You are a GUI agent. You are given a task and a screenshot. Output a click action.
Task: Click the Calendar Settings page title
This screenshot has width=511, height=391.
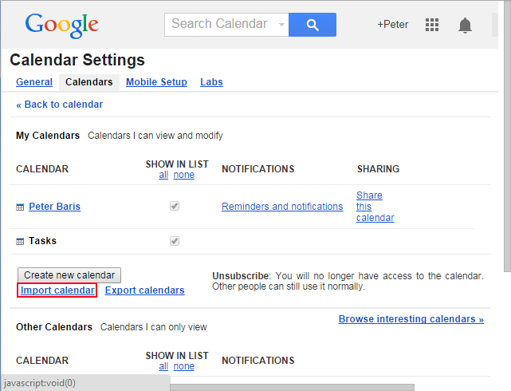pos(77,61)
